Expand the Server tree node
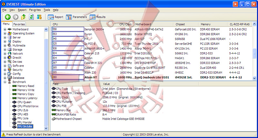 (x=5, y=37)
